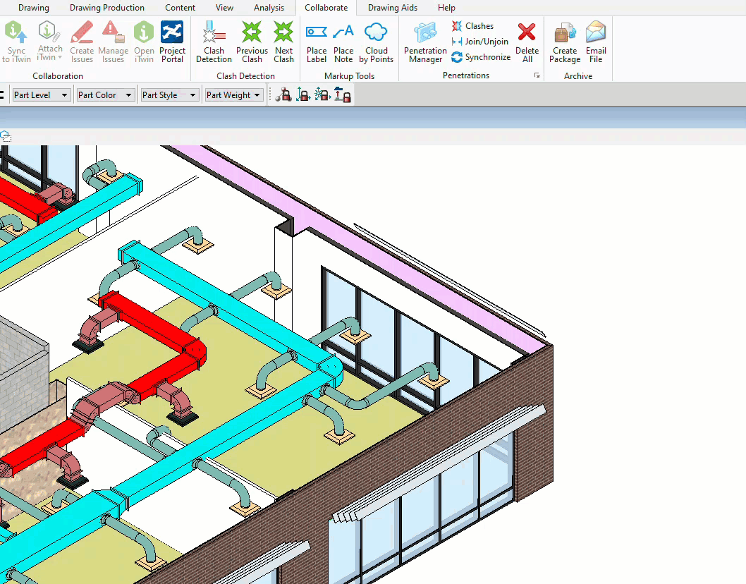
Task: Toggle the last lock icon in attribute toolbar
Action: coord(343,95)
